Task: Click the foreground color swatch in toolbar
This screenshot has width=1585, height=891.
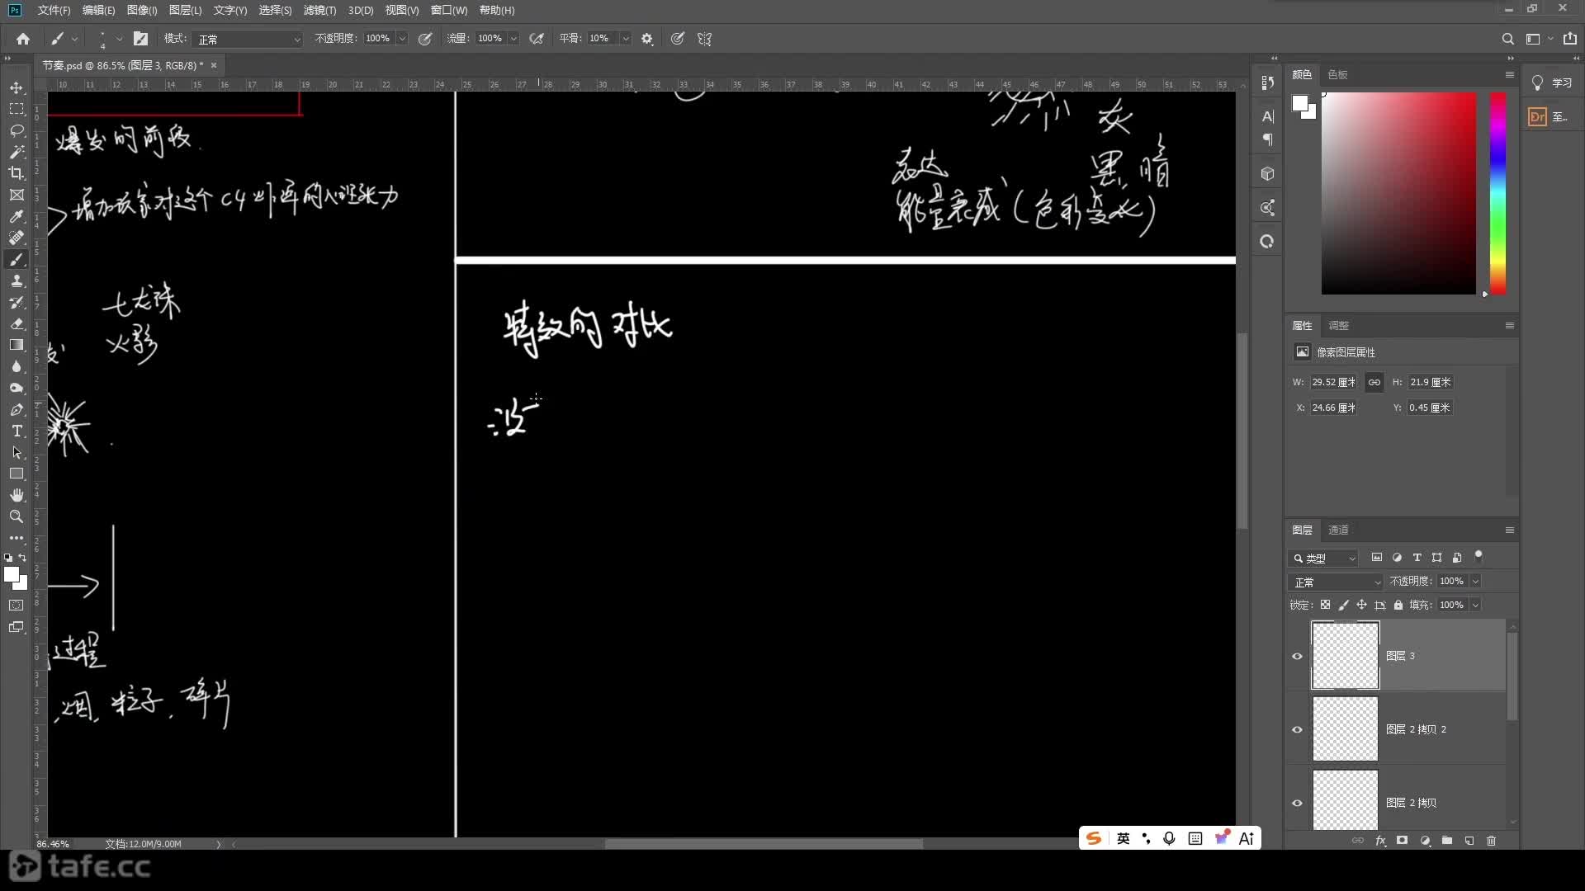Action: pyautogui.click(x=11, y=573)
